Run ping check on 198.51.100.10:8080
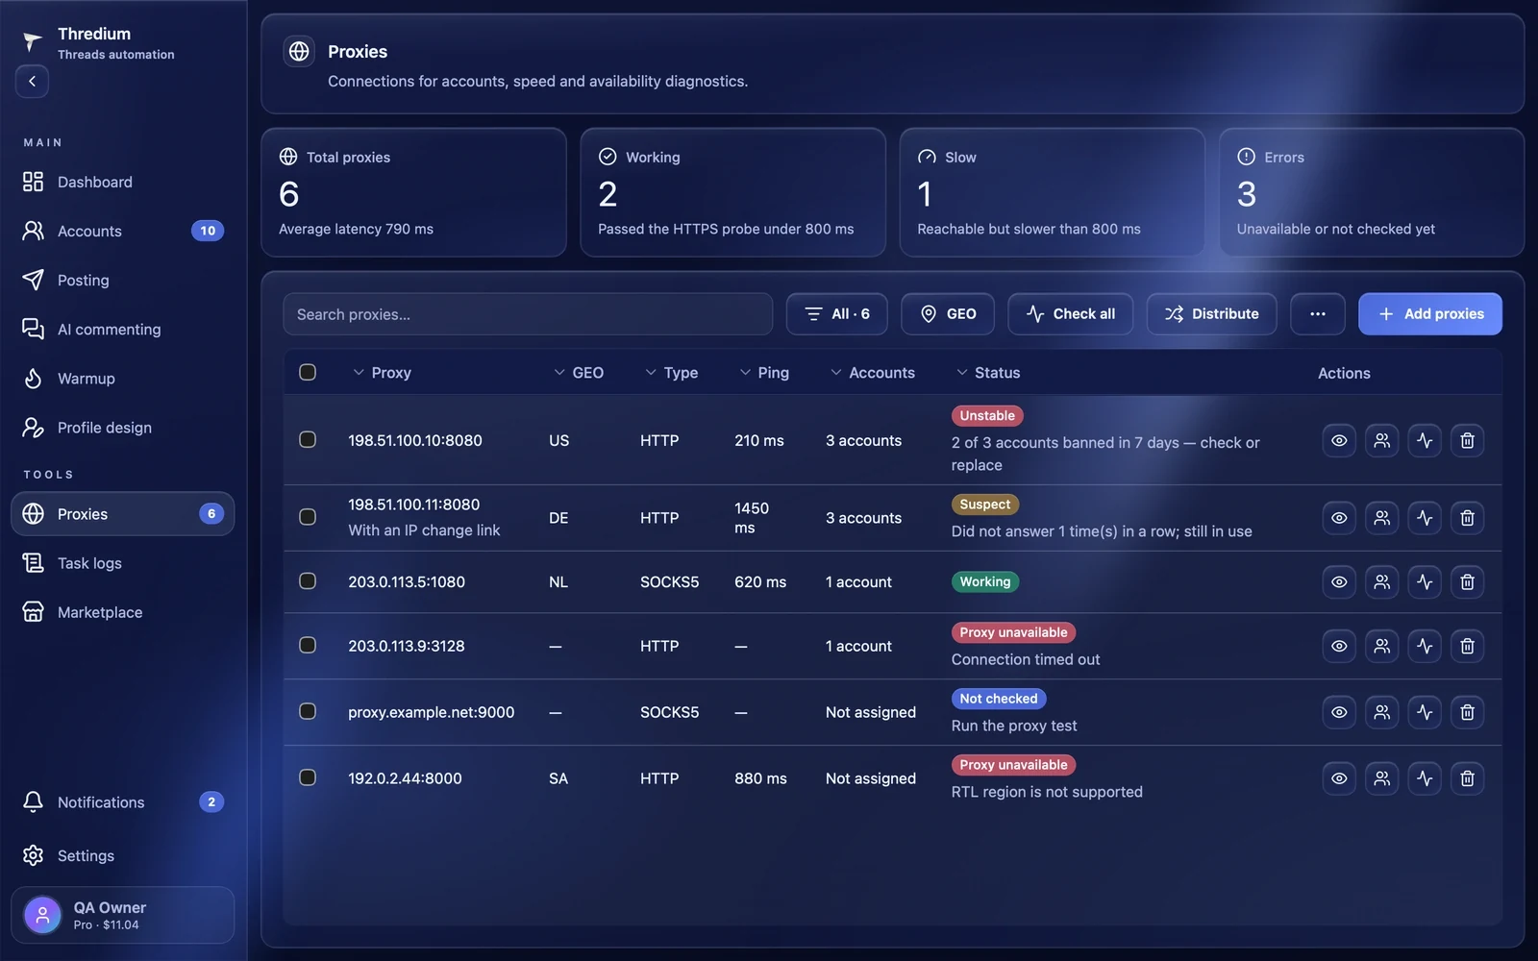 (x=1425, y=440)
